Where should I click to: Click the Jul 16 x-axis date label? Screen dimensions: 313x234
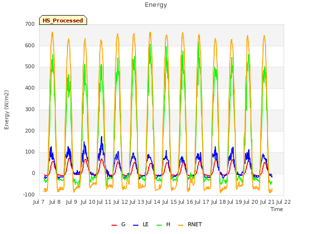[x=186, y=202]
